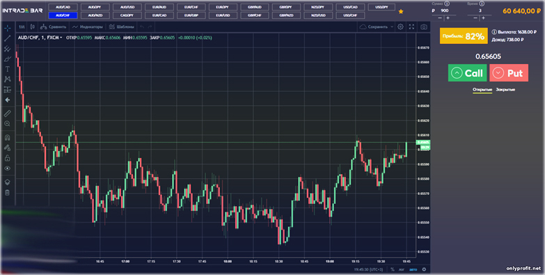Open the price axis settings gear at bottom
This screenshot has width=545, height=275.
click(424, 269)
